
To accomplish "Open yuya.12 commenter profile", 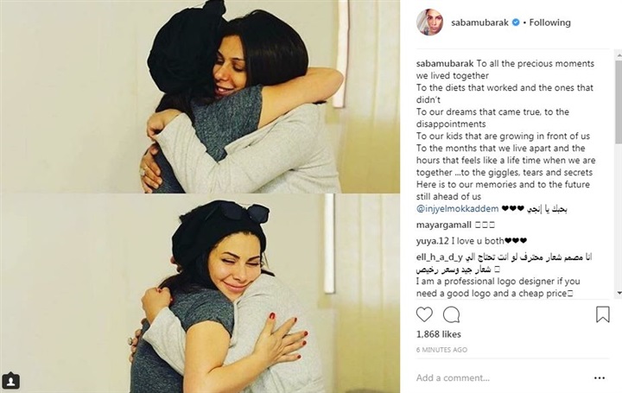I will pyautogui.click(x=433, y=241).
